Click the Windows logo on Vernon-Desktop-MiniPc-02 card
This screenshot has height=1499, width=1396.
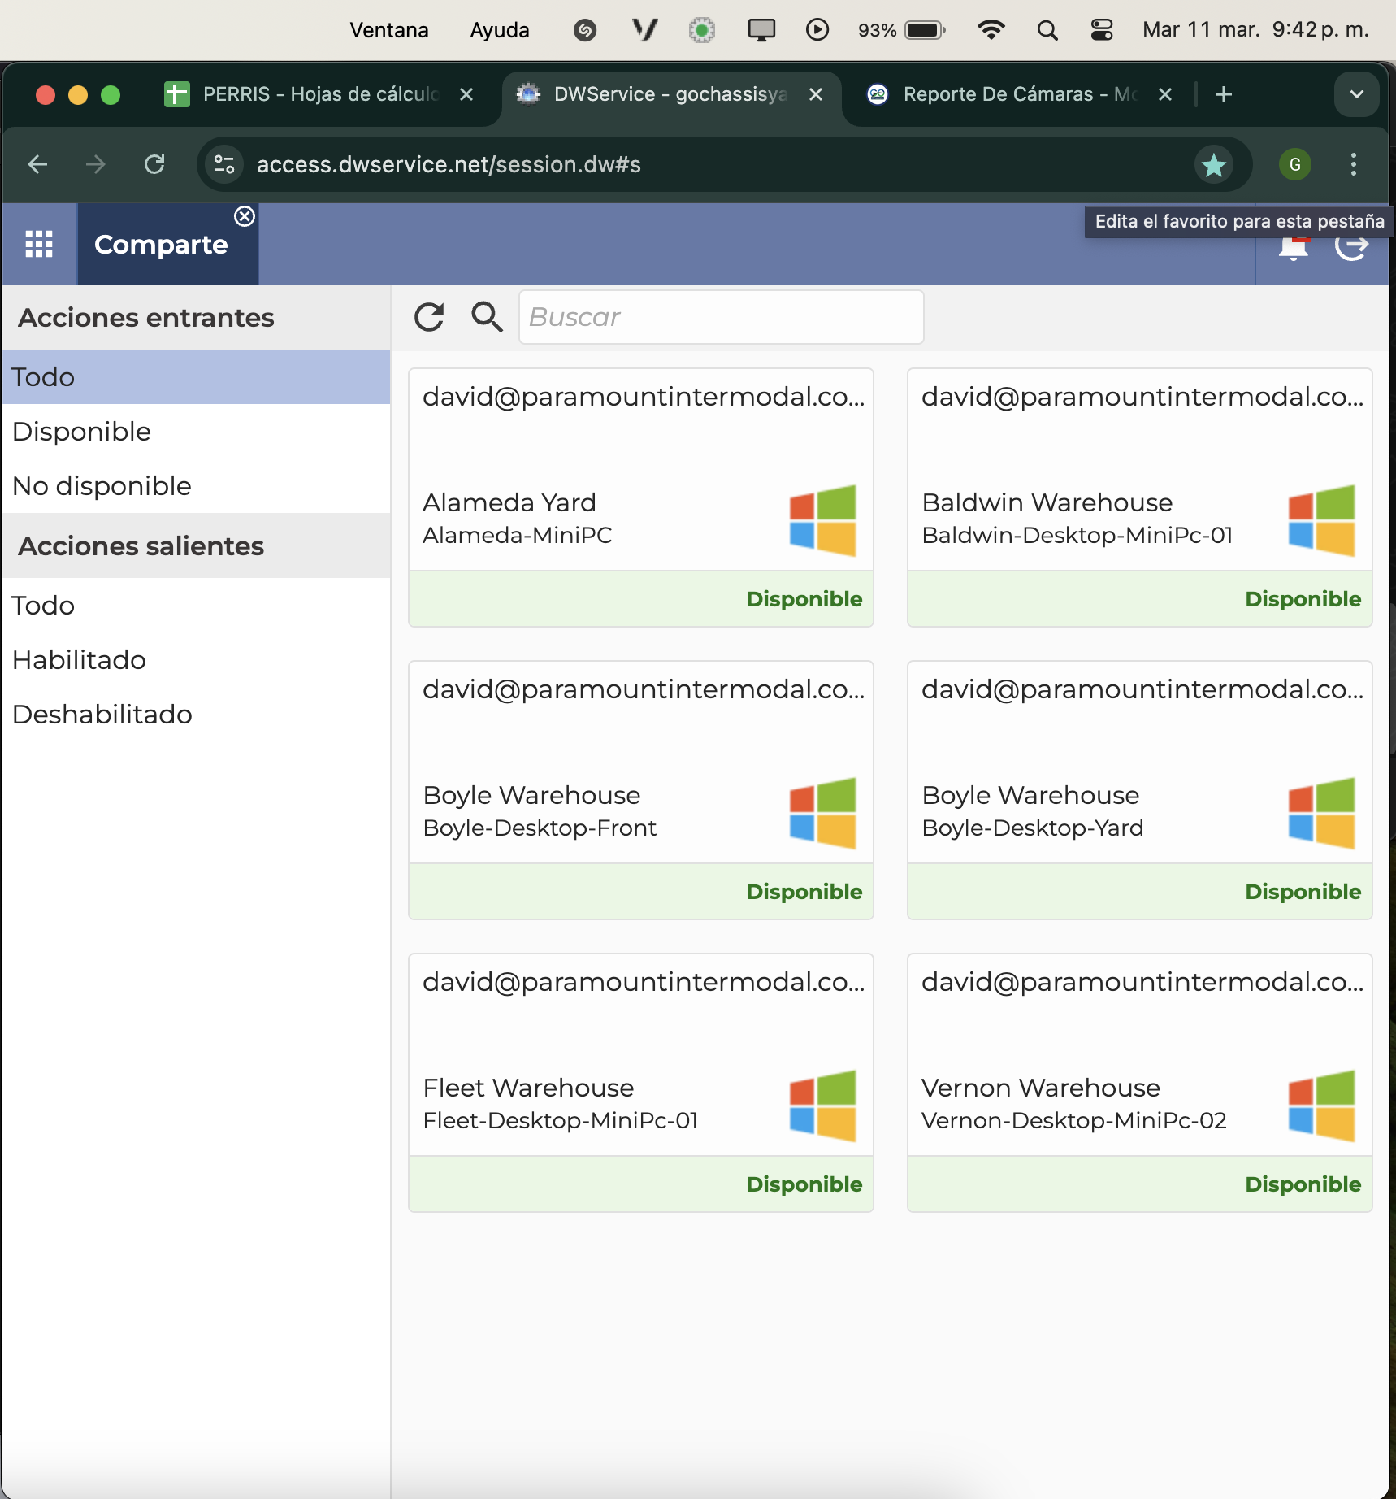pyautogui.click(x=1322, y=1106)
